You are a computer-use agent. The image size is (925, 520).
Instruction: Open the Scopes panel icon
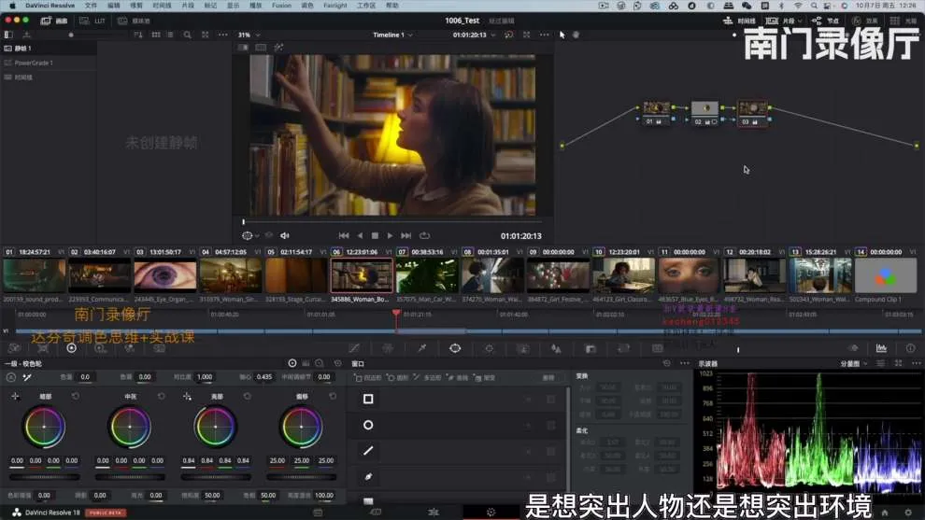tap(881, 348)
